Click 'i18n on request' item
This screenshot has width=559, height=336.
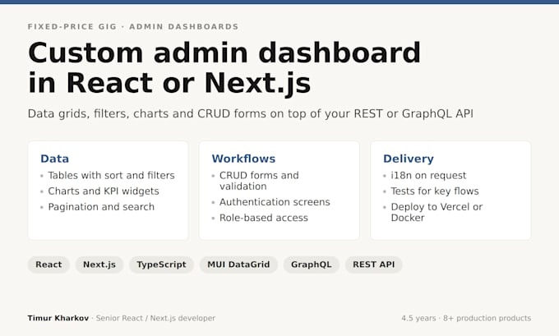click(428, 175)
